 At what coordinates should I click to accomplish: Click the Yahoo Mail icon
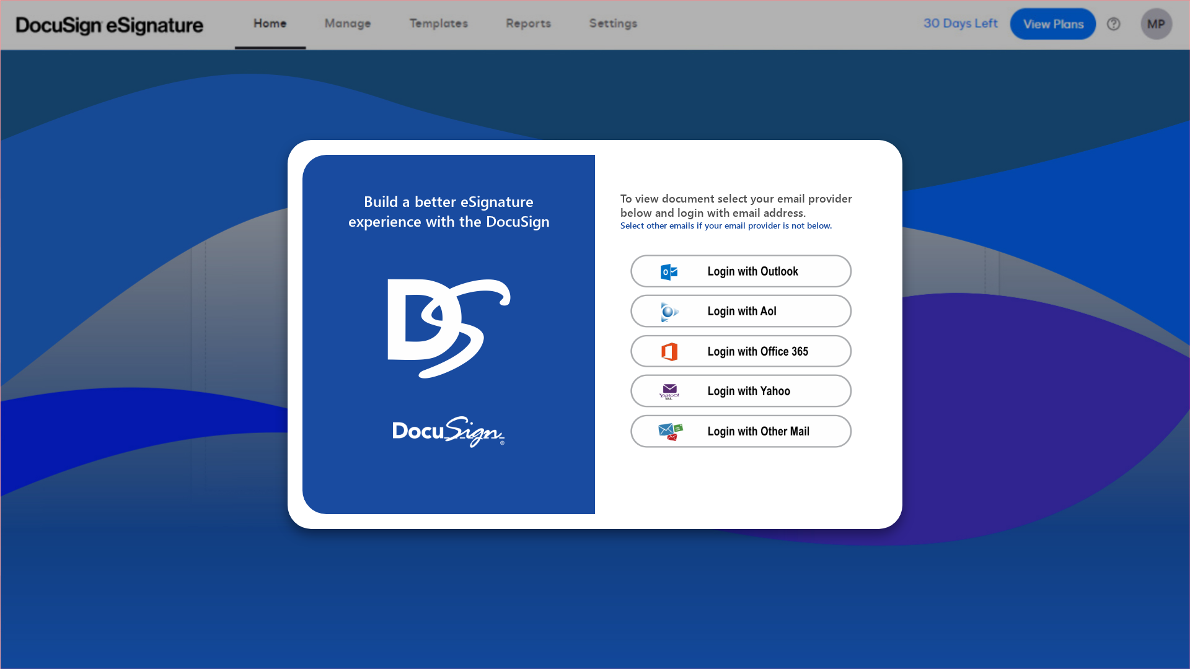pos(669,391)
